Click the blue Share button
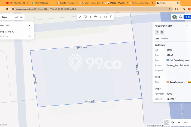Screen dimensions: 191x127 (x=187, y=17)
